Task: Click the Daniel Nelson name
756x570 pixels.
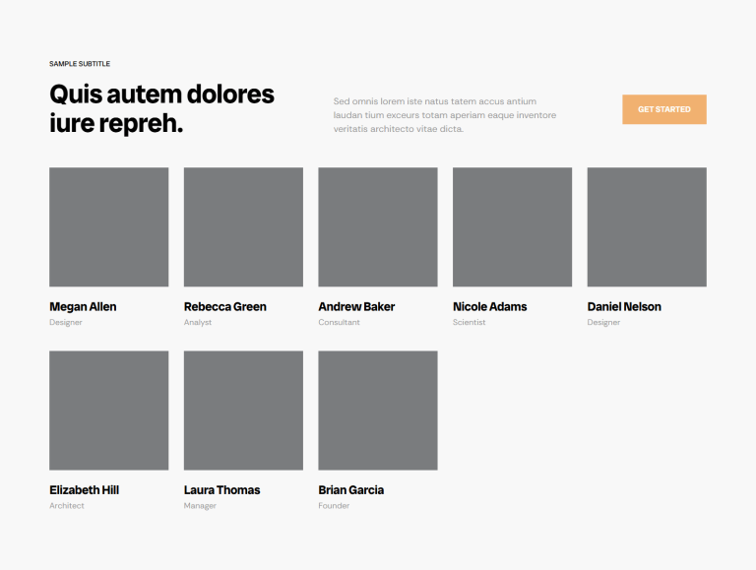Action: [x=624, y=306]
